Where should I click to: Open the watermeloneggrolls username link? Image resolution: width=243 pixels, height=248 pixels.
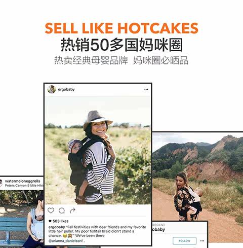point(23,181)
